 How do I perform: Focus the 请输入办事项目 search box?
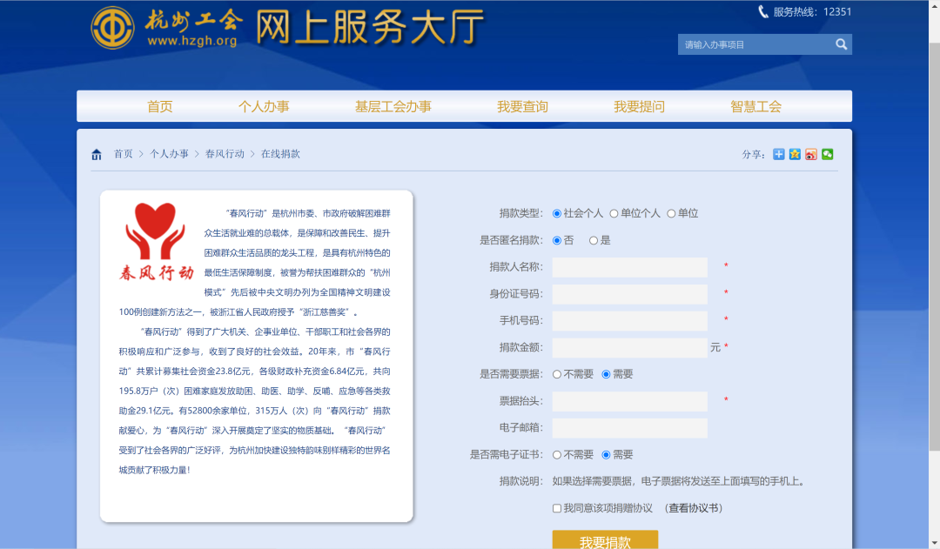pyautogui.click(x=756, y=44)
